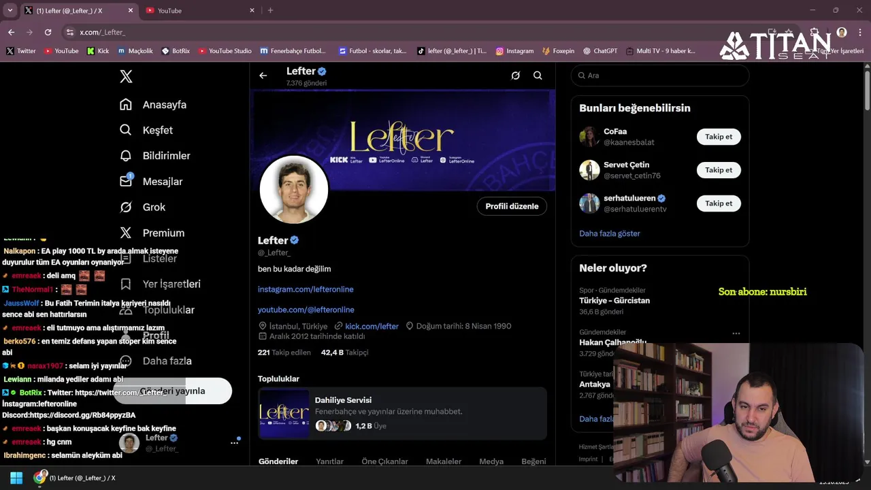Select Yanıtlar tab
The width and height of the screenshot is (871, 490).
tap(329, 461)
